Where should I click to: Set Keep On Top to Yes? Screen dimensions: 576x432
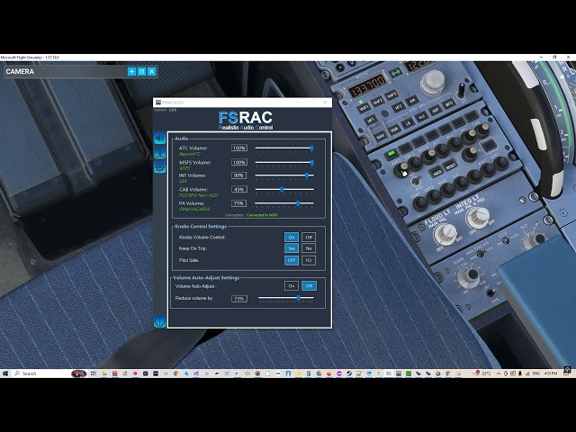(292, 248)
